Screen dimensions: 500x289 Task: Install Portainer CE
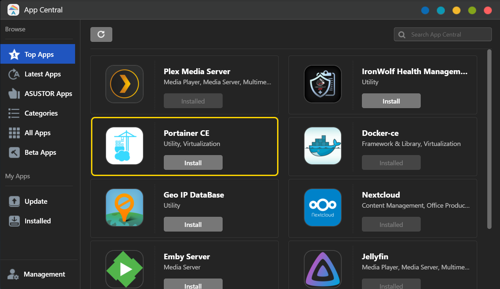[x=193, y=163]
